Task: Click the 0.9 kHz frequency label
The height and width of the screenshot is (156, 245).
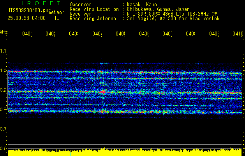Action: 3,90
